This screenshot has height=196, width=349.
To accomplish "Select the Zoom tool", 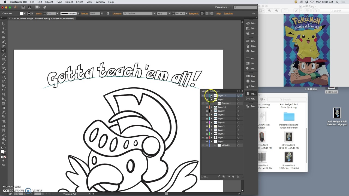I will click(4, 143).
